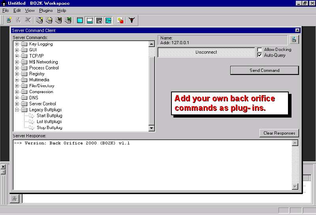Open the File menu
The image size is (316, 215).
click(6, 11)
